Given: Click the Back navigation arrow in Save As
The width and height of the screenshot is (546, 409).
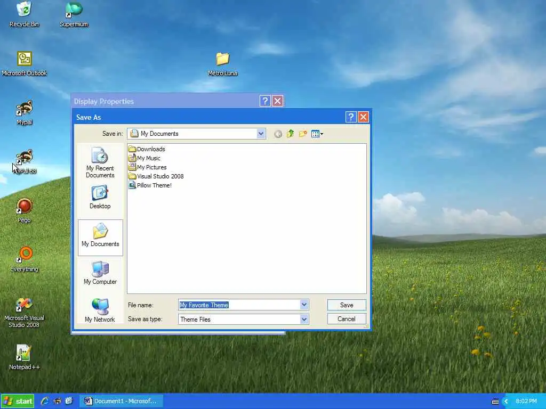Looking at the screenshot, I should [278, 134].
